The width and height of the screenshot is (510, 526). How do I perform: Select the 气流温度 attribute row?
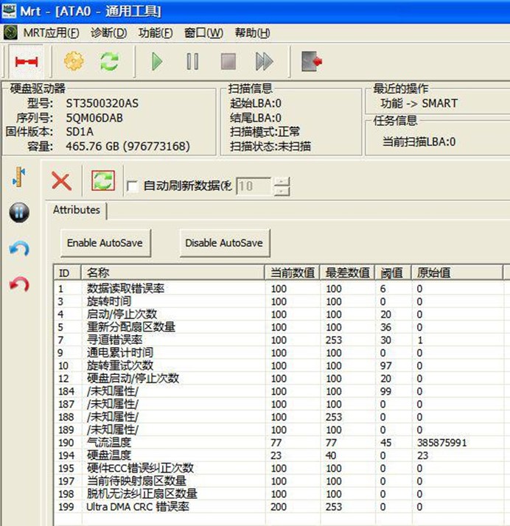click(x=109, y=443)
